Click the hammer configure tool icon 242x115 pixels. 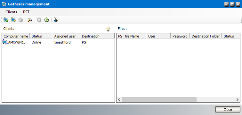tap(30, 20)
